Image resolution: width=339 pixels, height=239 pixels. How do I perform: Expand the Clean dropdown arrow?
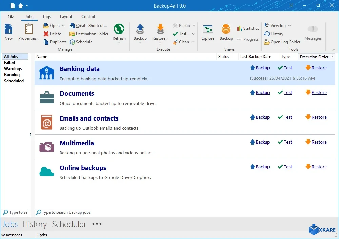pyautogui.click(x=193, y=42)
